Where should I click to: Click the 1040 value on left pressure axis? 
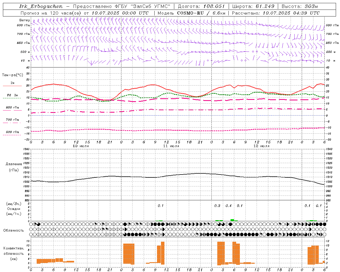pyautogui.click(x=27, y=149)
